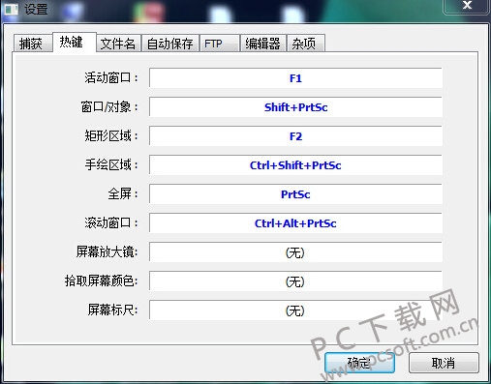Click the 窗口/对象 label

click(x=109, y=107)
